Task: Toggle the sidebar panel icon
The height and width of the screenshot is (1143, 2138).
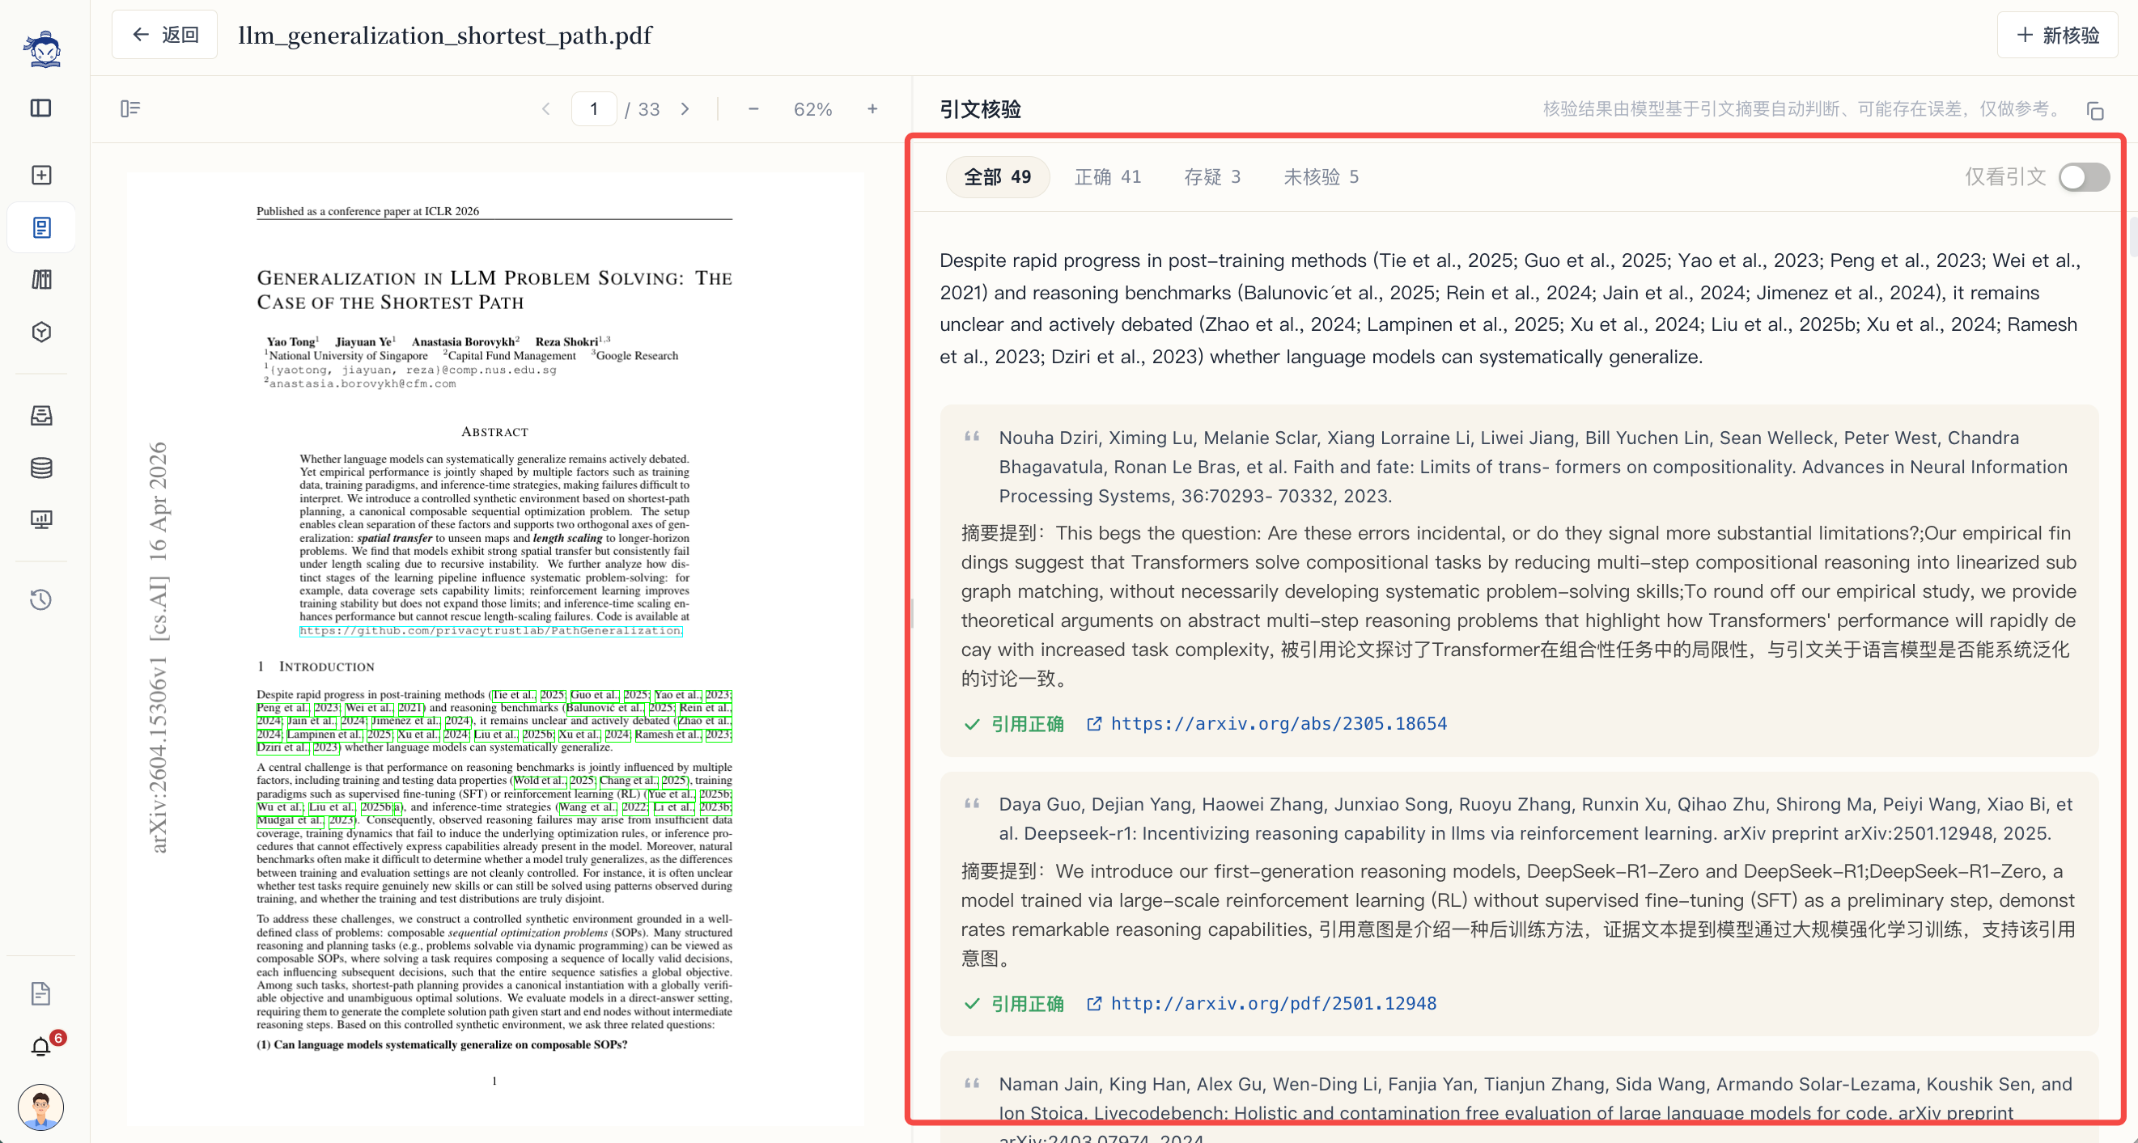Action: [x=40, y=108]
